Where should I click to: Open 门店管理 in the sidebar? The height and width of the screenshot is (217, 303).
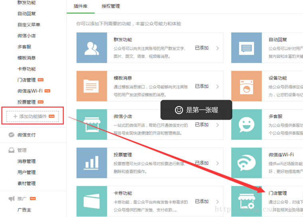click(26, 80)
